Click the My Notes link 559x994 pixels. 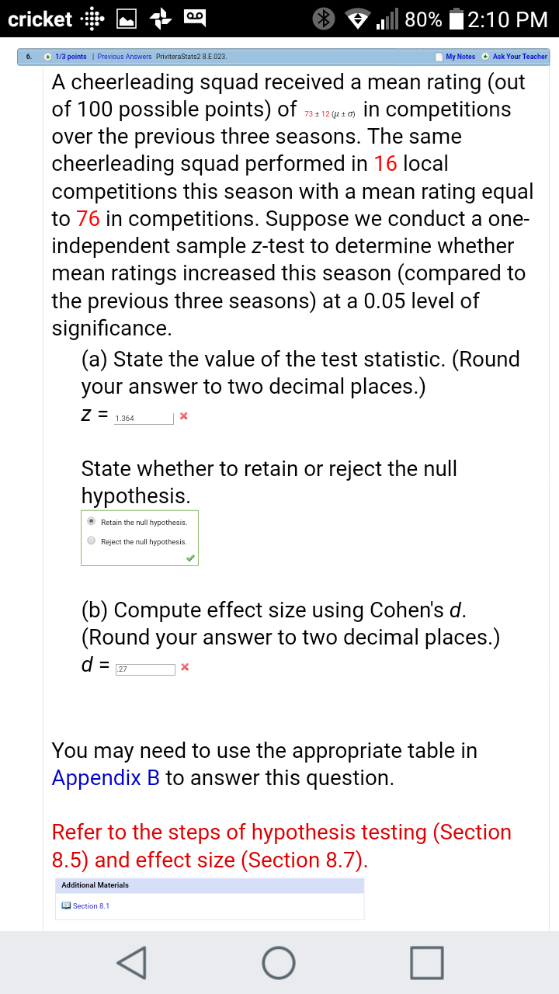point(460,57)
